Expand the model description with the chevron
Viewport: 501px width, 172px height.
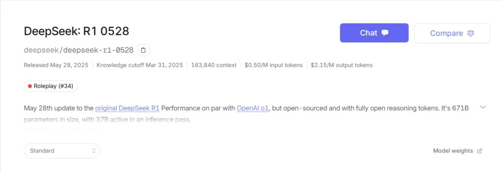point(483,107)
